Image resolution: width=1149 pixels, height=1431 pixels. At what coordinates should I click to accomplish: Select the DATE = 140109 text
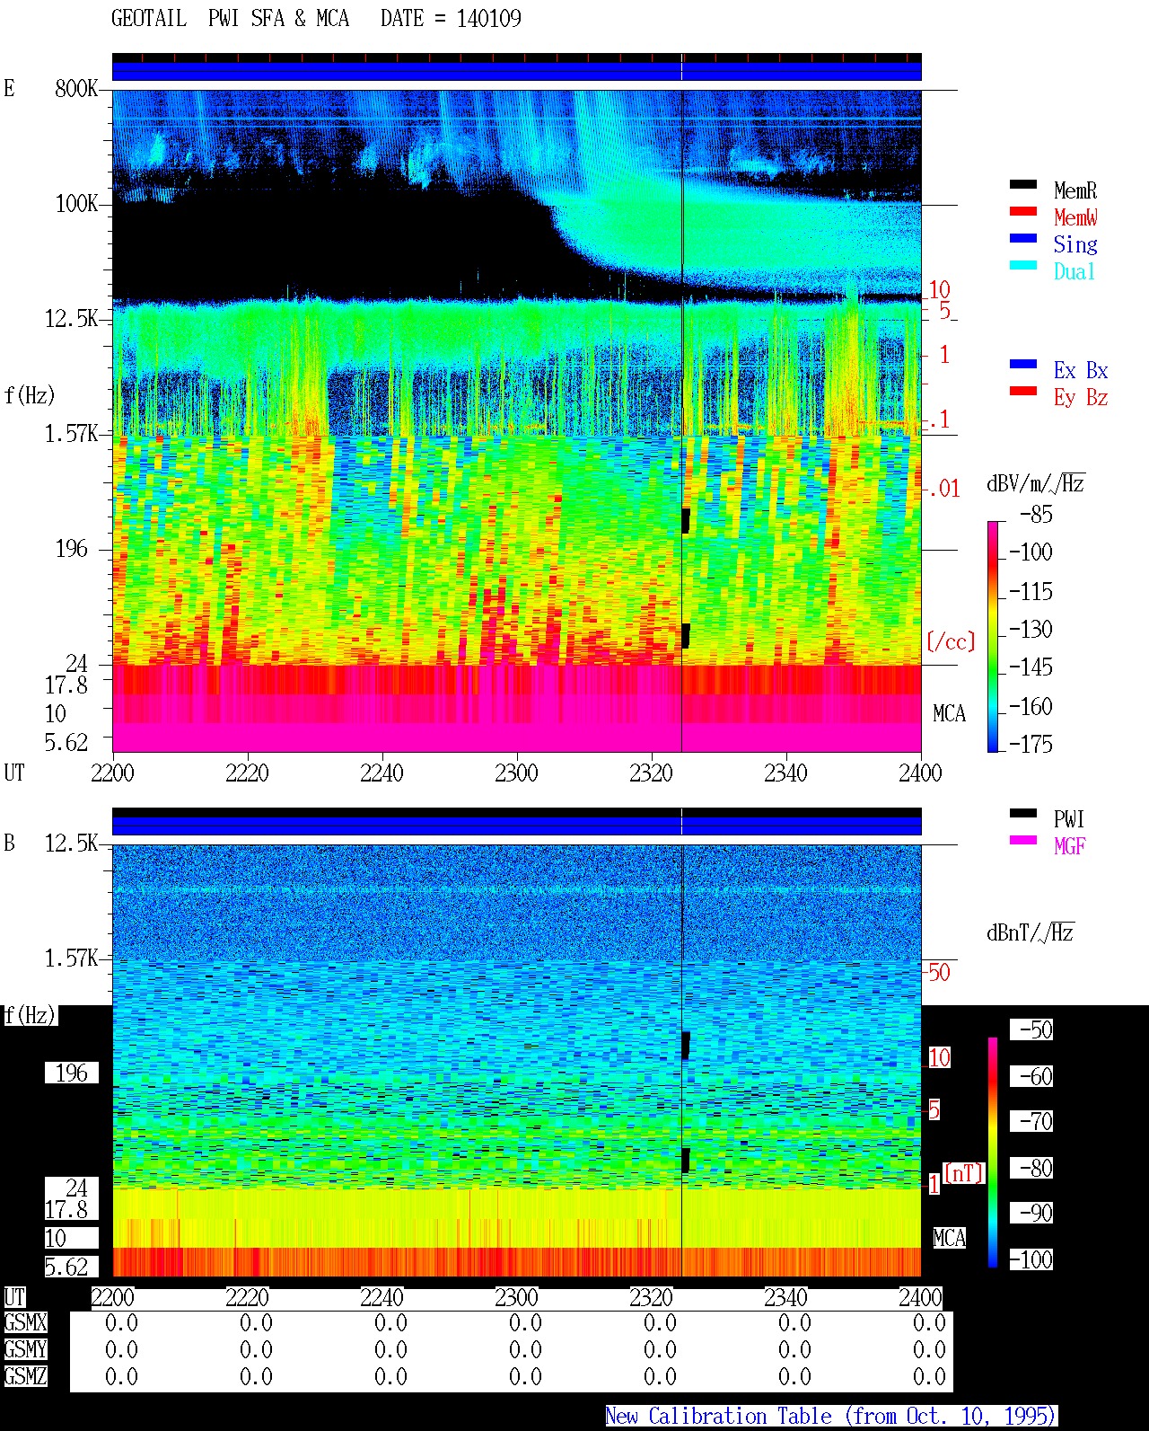tap(451, 19)
